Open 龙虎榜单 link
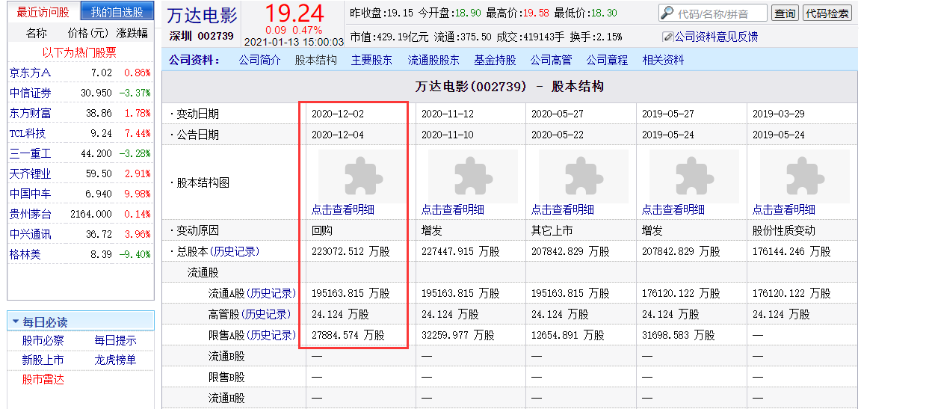Image resolution: width=929 pixels, height=409 pixels. [x=115, y=360]
